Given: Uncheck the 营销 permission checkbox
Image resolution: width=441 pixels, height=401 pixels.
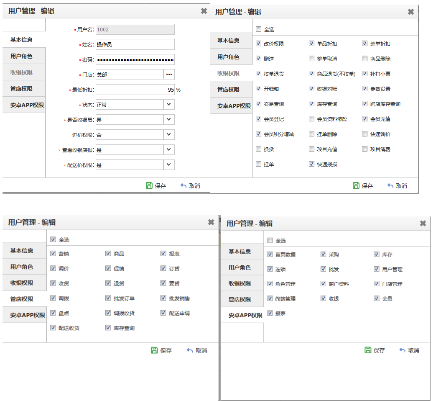Looking at the screenshot, I should coord(53,254).
